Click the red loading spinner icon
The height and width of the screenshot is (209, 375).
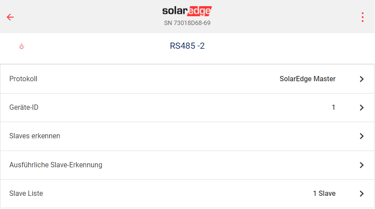pyautogui.click(x=21, y=47)
